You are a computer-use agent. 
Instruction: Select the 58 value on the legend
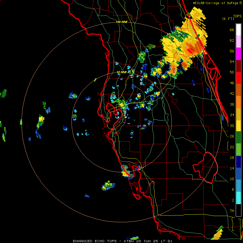[x=232, y=51]
